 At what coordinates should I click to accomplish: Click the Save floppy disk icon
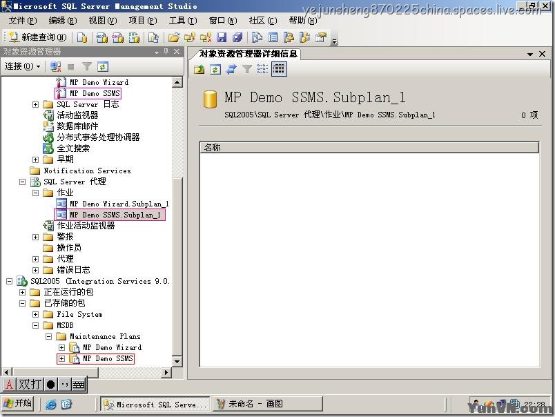point(222,37)
